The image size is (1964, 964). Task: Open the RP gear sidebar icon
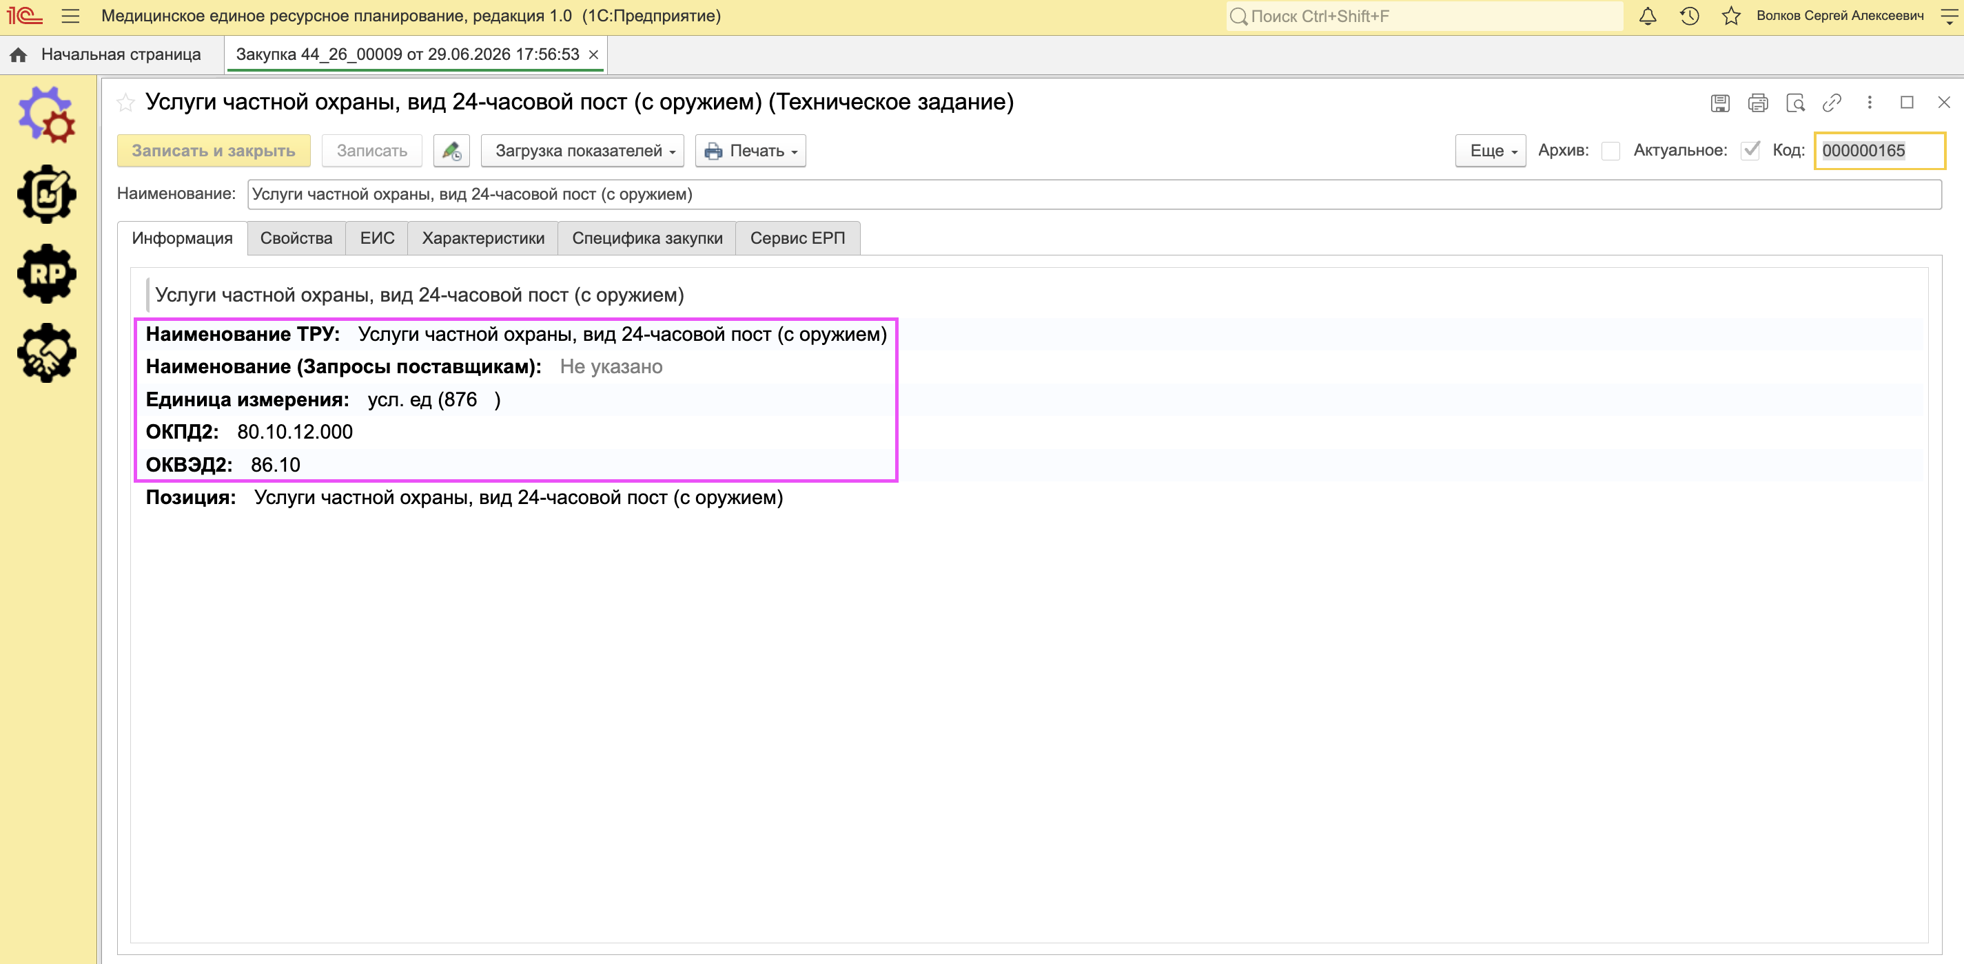(46, 273)
